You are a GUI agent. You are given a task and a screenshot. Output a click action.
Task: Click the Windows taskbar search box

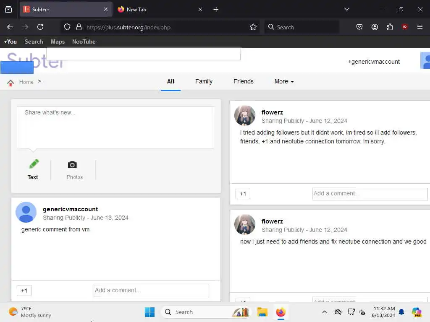pyautogui.click(x=206, y=312)
